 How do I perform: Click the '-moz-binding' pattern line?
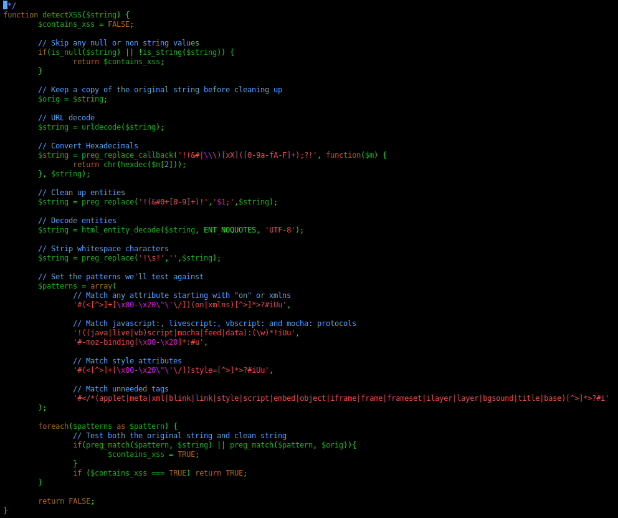[140, 342]
